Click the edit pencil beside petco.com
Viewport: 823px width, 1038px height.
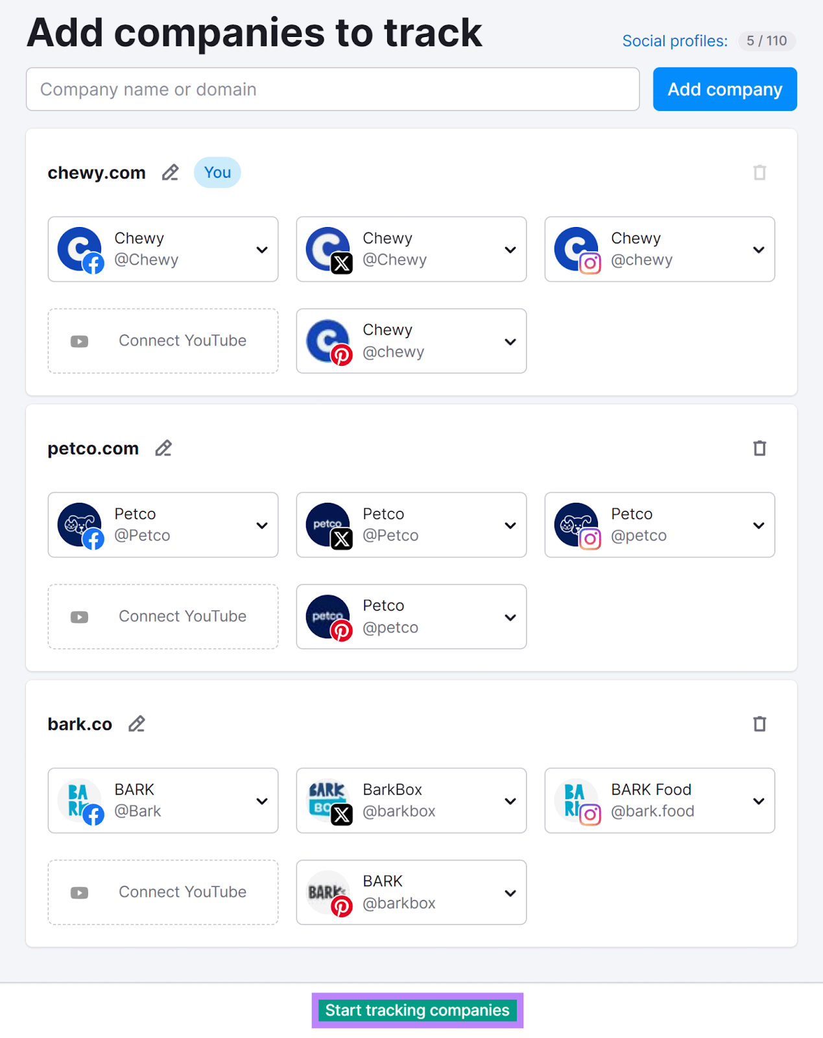pos(163,448)
